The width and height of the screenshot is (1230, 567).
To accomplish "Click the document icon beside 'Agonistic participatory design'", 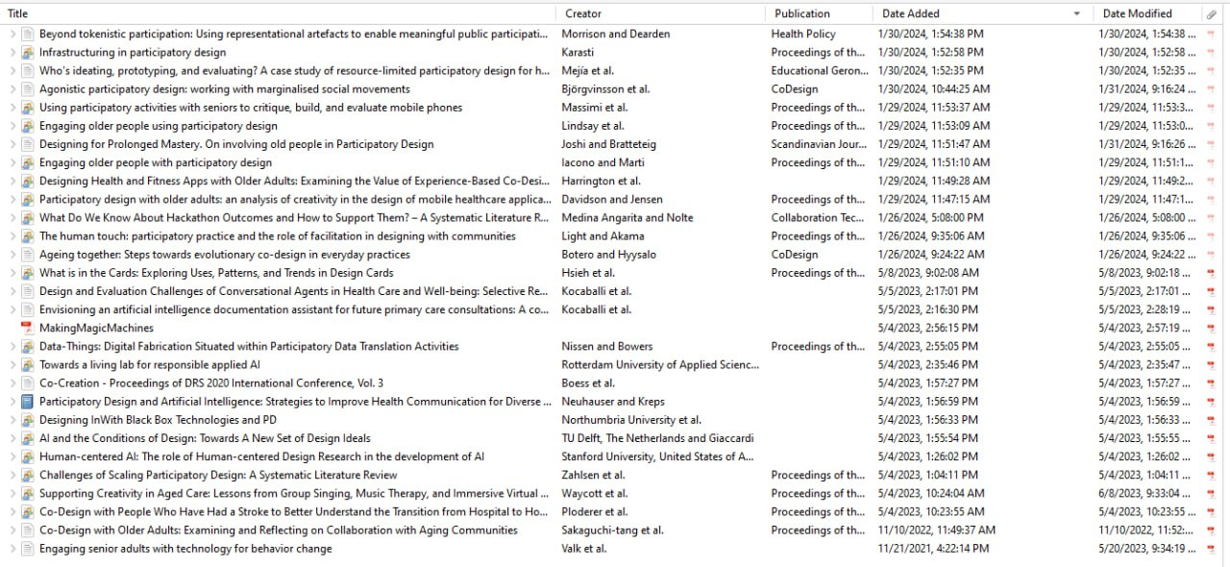I will [x=28, y=89].
